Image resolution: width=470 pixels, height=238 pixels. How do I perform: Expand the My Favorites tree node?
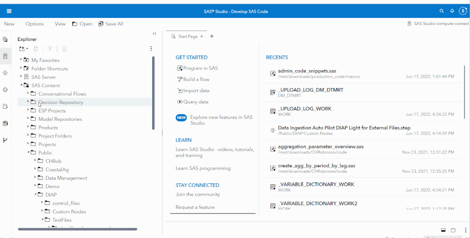pos(21,60)
